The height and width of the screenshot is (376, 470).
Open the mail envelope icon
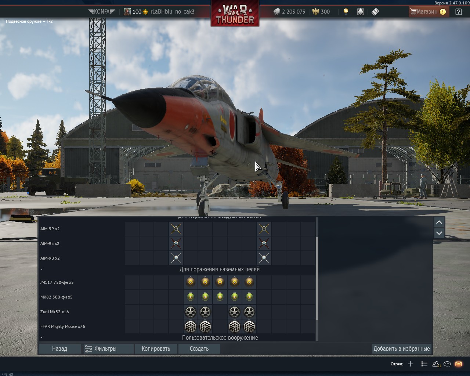click(x=459, y=364)
